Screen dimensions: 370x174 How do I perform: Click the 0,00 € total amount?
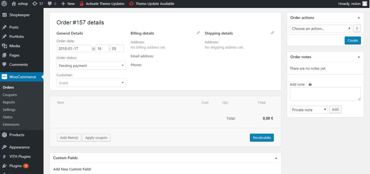[x=268, y=119]
